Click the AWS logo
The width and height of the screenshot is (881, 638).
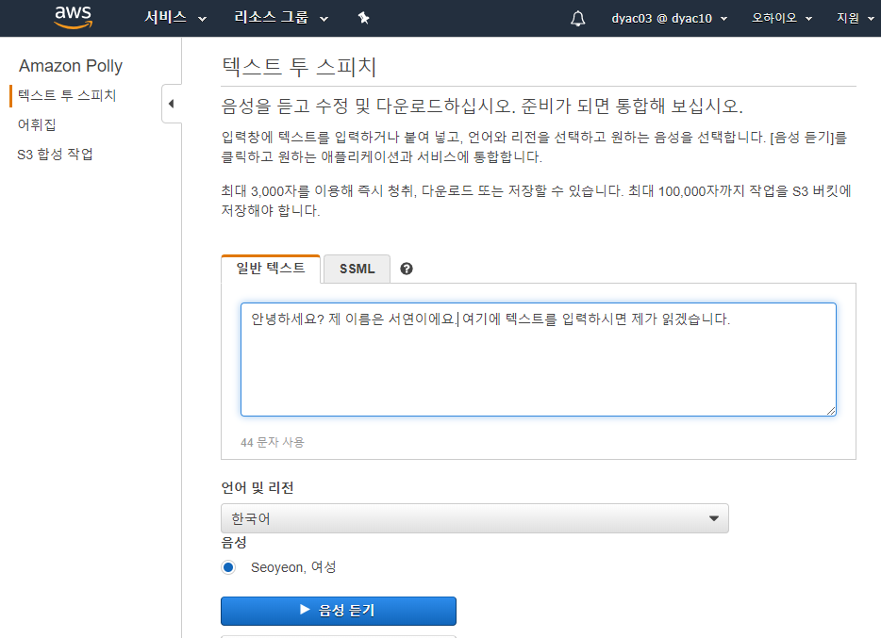click(73, 18)
